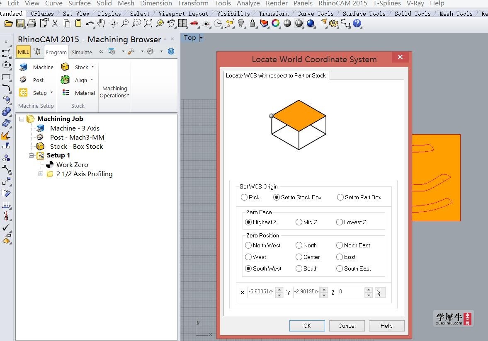Set Zero Position to North East
This screenshot has height=341, width=488.
click(340, 245)
